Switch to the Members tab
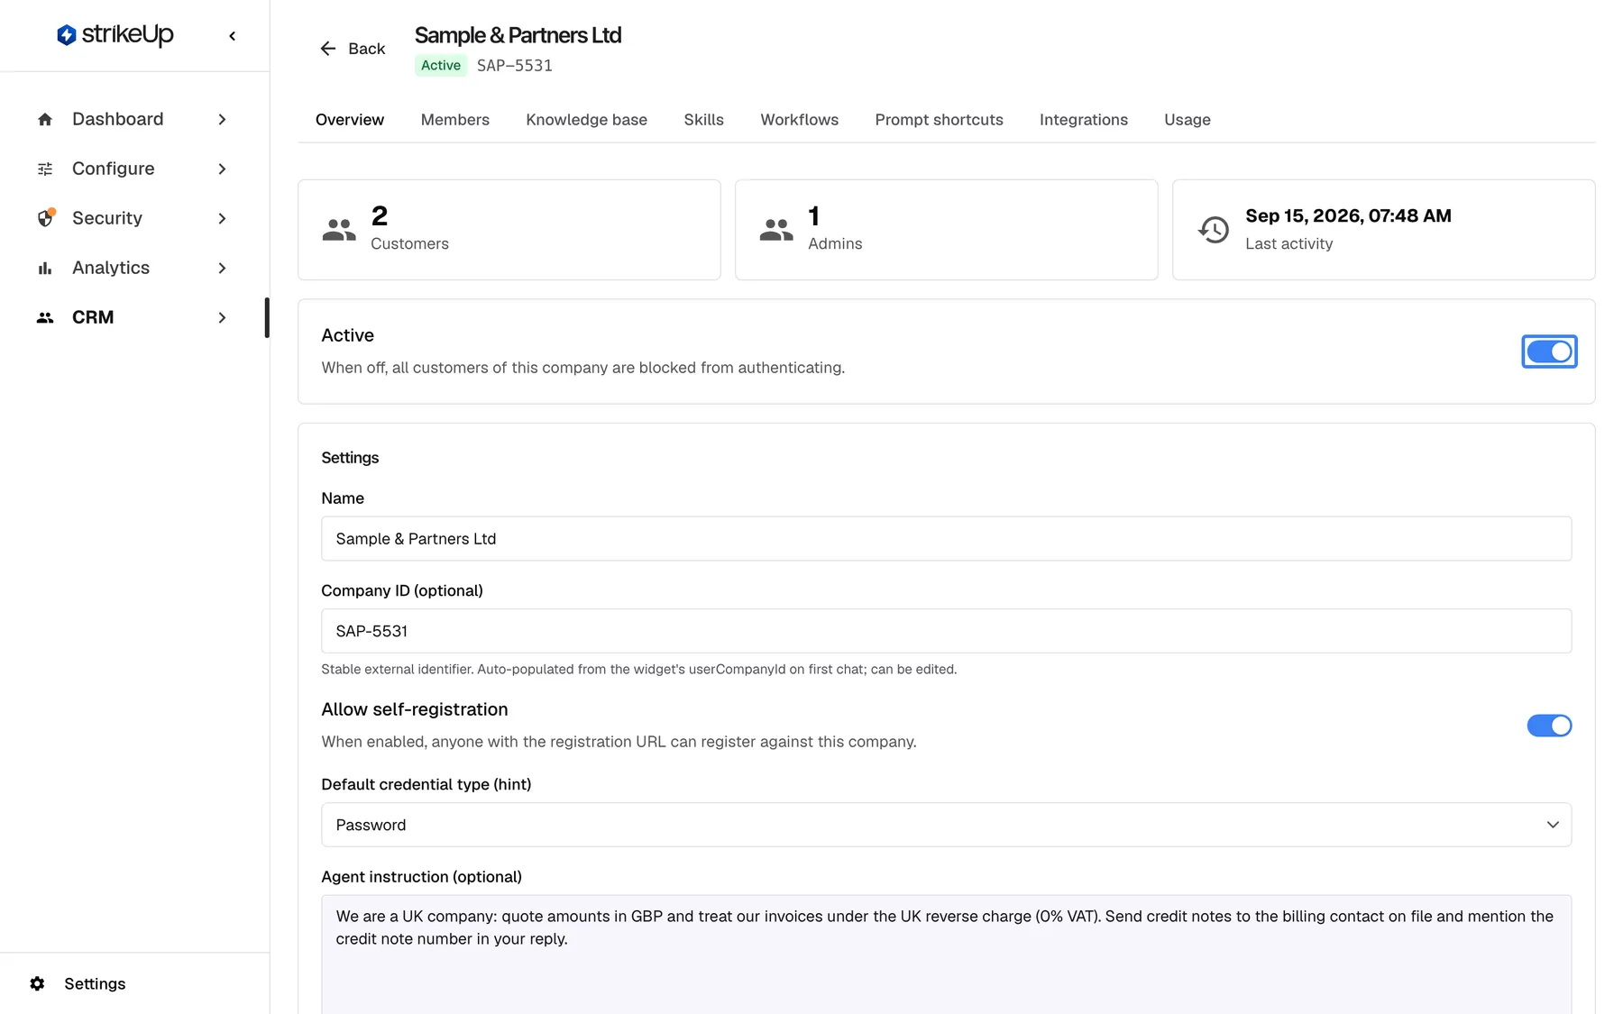The width and height of the screenshot is (1623, 1014). (454, 120)
